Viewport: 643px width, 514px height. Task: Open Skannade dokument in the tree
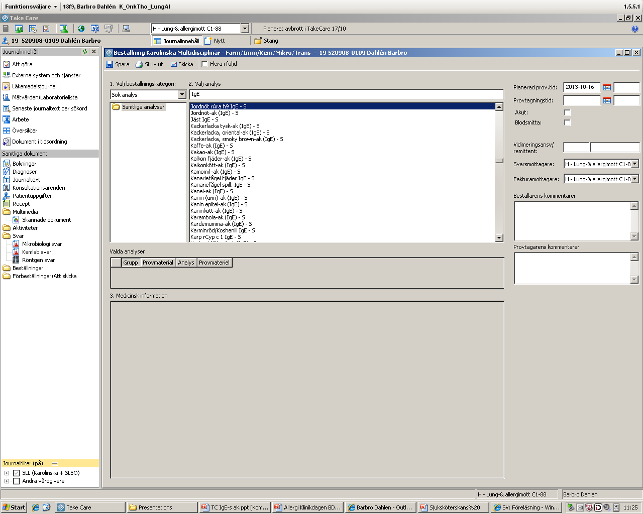(x=46, y=220)
